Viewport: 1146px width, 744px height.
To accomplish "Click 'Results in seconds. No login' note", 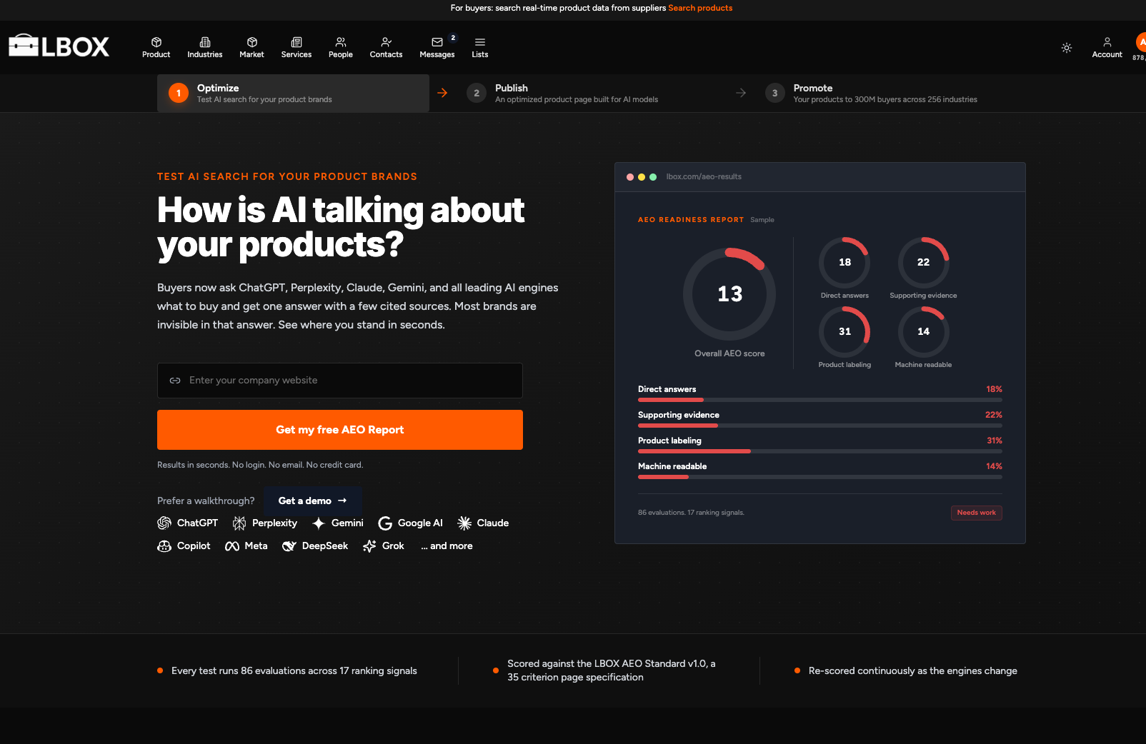I will [x=260, y=465].
